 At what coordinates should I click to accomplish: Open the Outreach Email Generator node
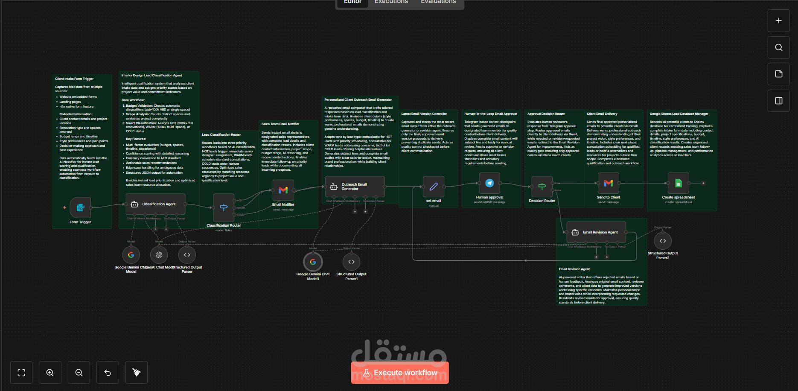pyautogui.click(x=355, y=187)
